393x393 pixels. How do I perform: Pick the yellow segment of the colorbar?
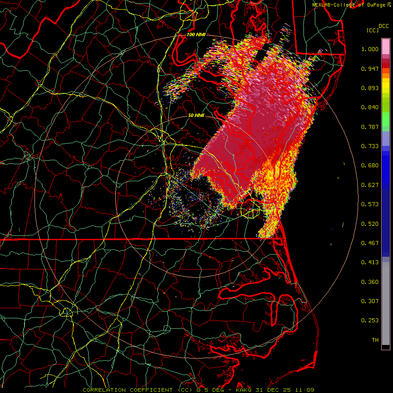point(386,86)
